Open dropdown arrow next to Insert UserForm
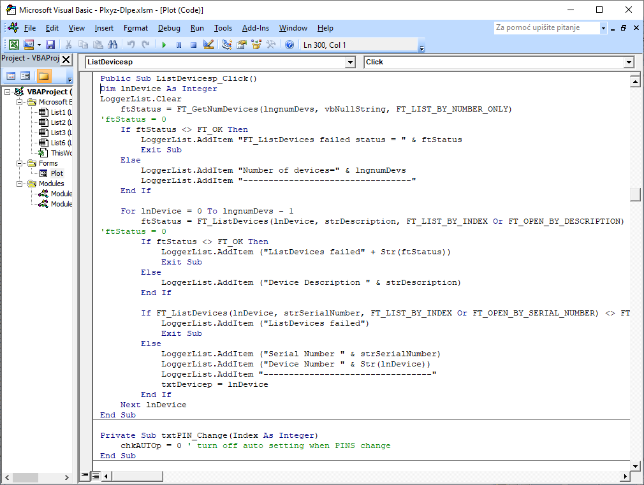The width and height of the screenshot is (644, 485). pos(39,45)
